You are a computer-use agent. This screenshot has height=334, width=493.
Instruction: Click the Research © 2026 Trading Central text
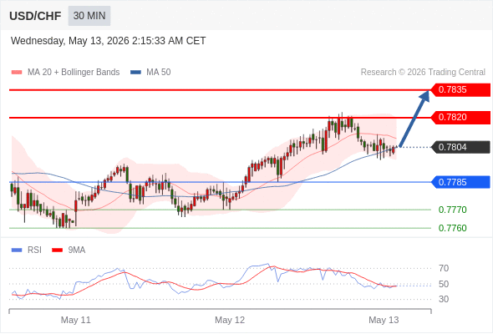(x=423, y=73)
